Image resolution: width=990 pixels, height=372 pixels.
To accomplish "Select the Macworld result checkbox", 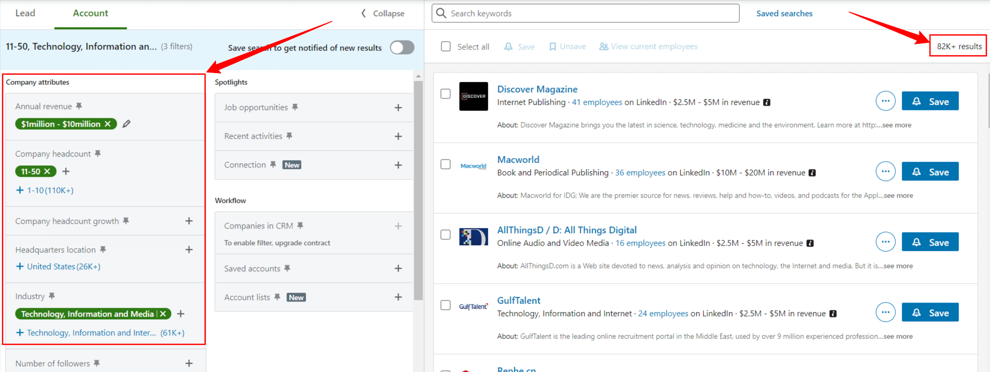I will pos(446,164).
